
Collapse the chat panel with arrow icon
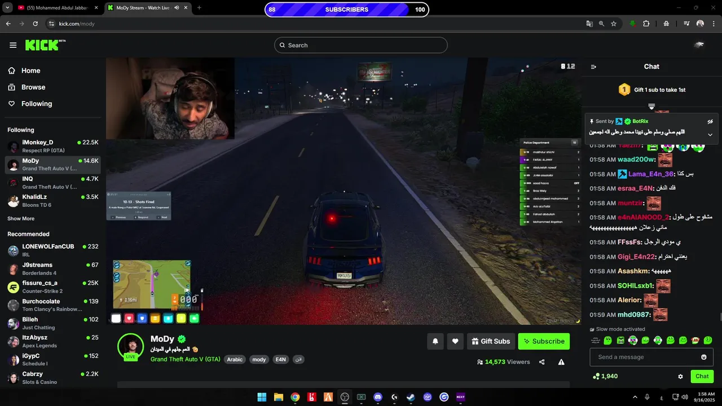[x=593, y=67]
